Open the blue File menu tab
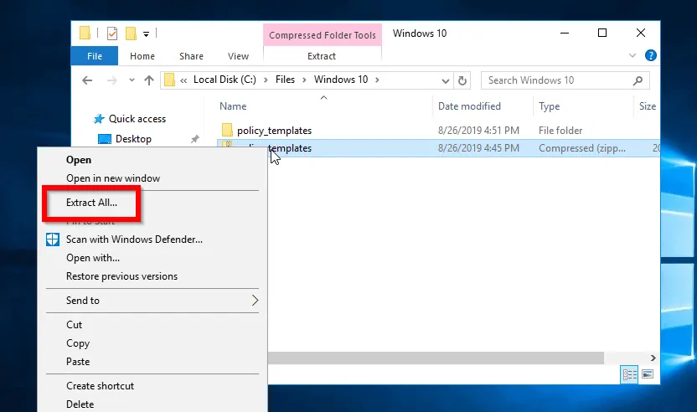 pyautogui.click(x=95, y=56)
